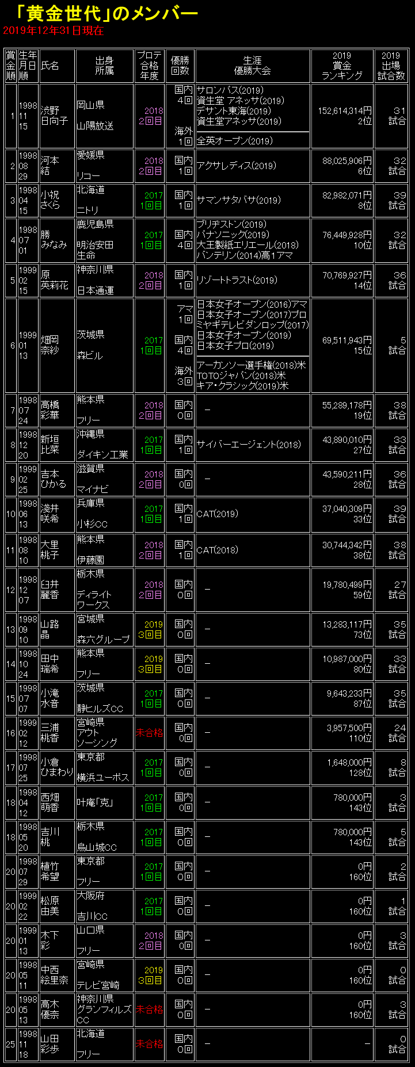The image size is (415, 1067).
Task: Click prize amount 76,449,928円
Action: click(x=347, y=235)
